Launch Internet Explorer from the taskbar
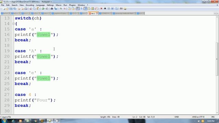Image resolution: width=219 pixels, height=123 pixels. pos(13,121)
